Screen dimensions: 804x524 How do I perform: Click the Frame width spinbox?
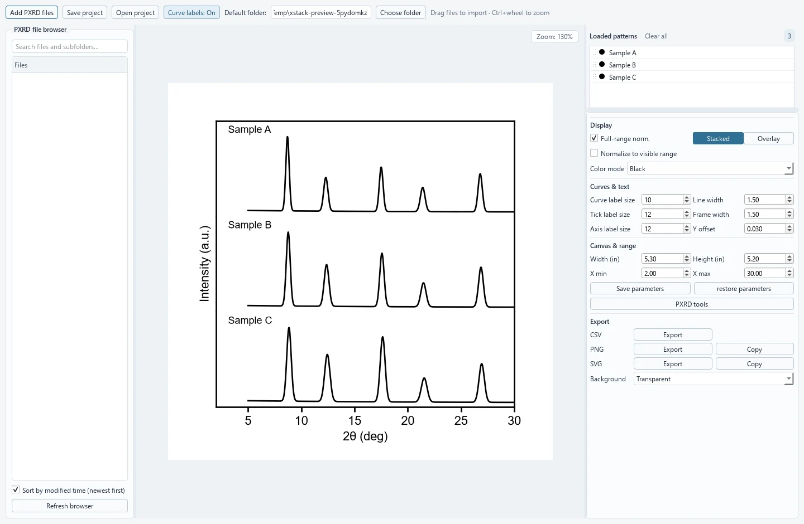click(769, 214)
